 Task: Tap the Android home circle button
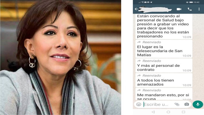coord(168,112)
